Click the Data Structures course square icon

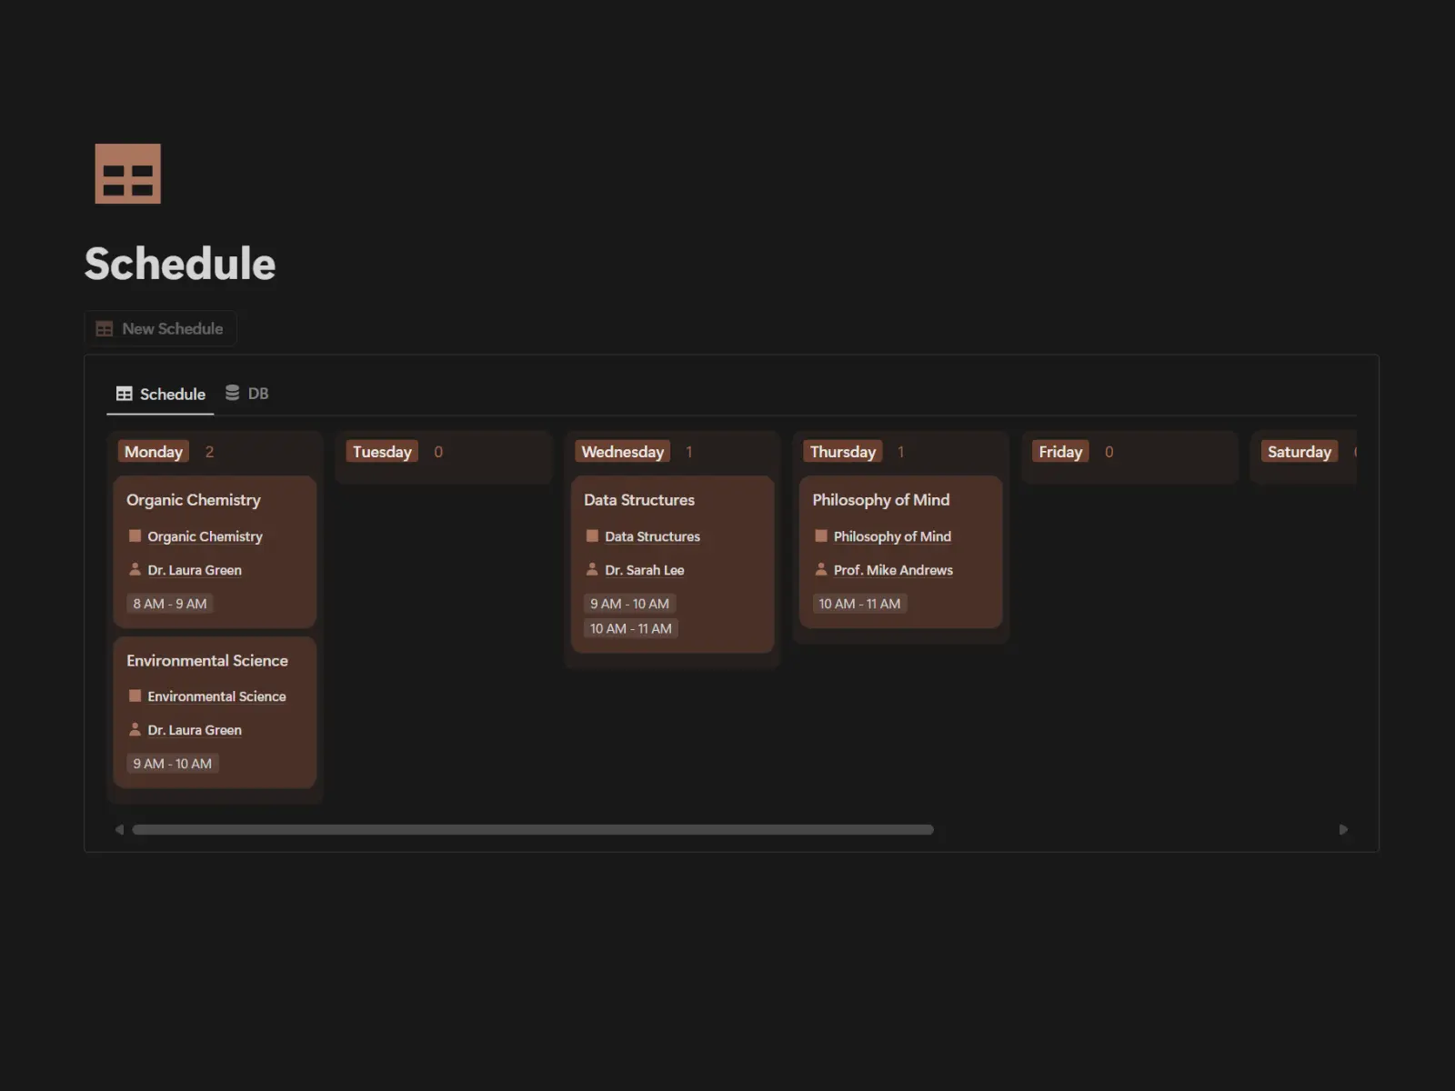tap(592, 536)
